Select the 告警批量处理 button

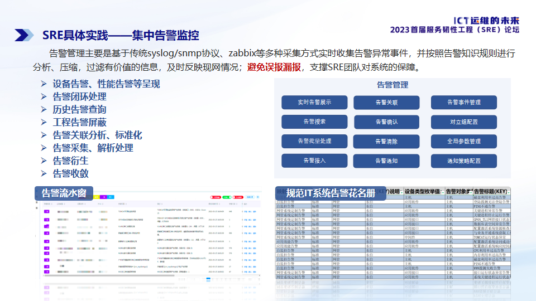pos(314,141)
